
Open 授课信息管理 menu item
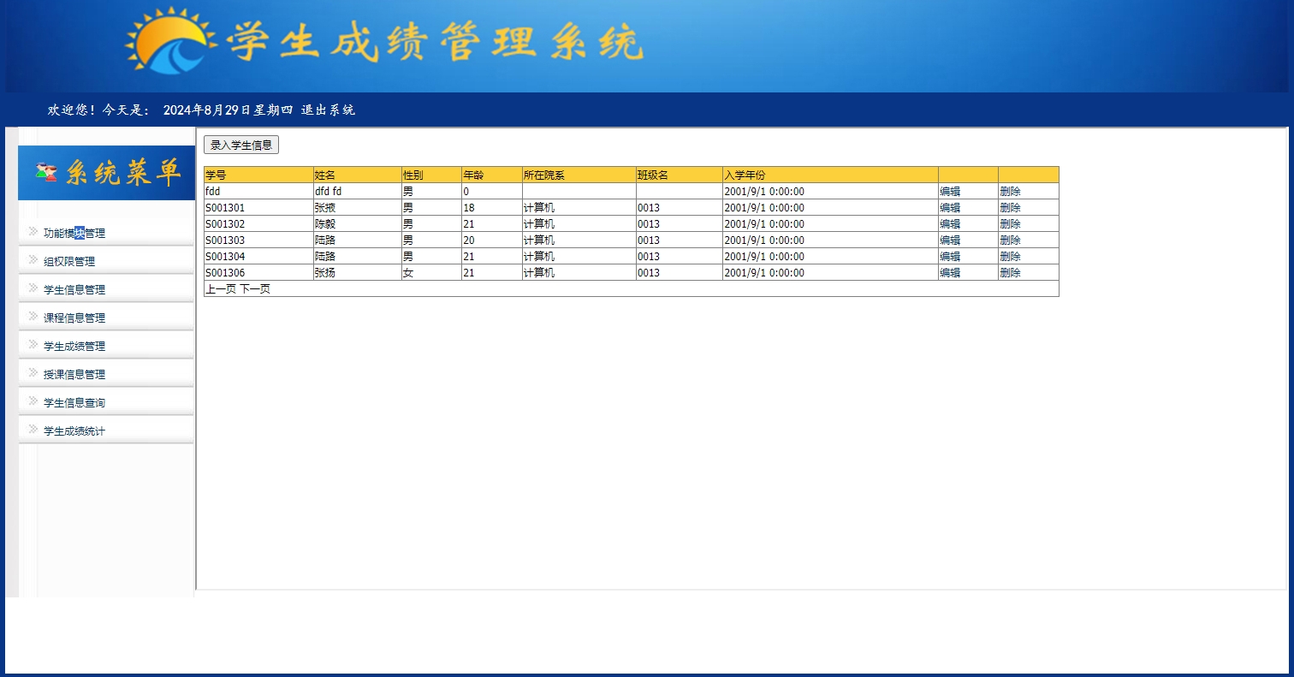74,374
